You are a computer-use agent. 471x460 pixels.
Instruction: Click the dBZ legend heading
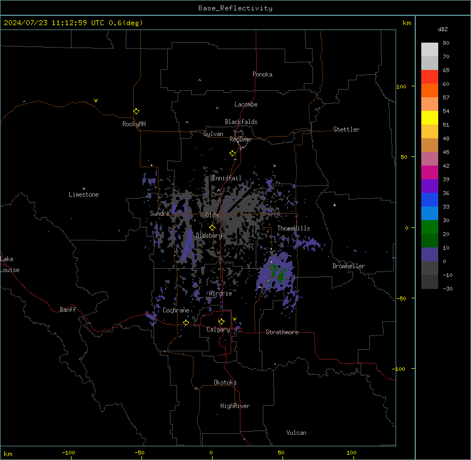(x=443, y=29)
